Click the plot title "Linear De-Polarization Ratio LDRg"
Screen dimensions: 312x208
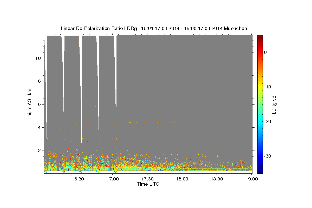point(99,28)
